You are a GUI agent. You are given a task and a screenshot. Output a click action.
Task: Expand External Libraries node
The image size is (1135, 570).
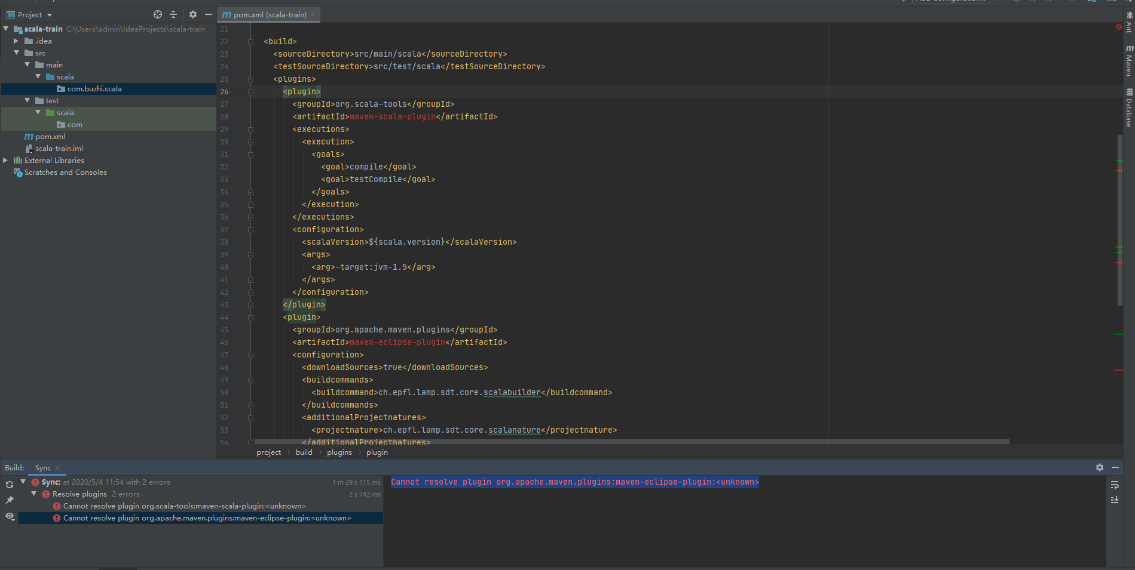click(5, 160)
